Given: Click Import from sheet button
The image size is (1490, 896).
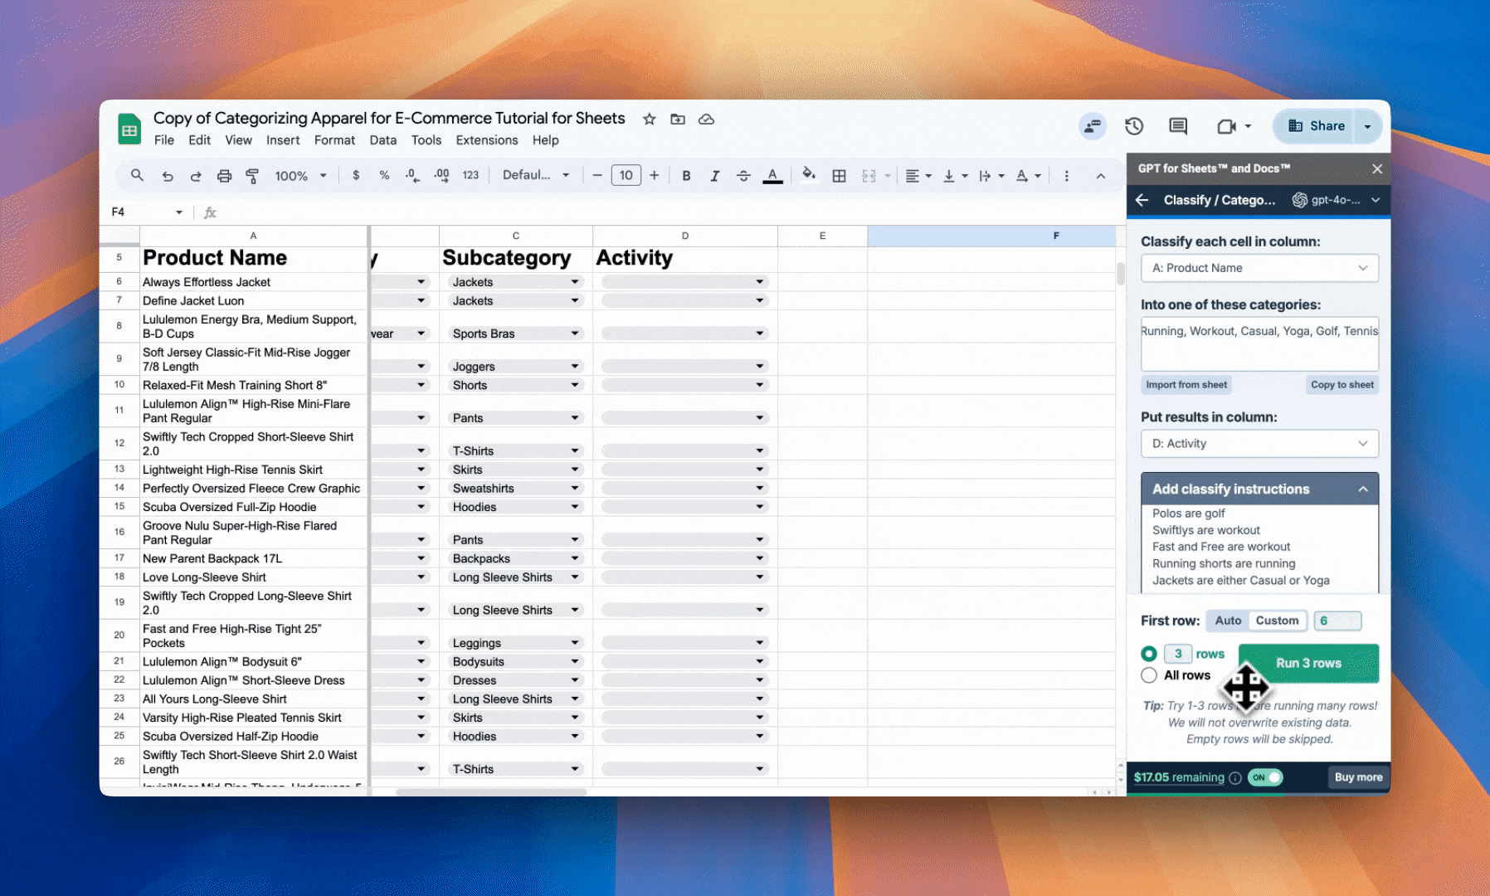Looking at the screenshot, I should click(x=1186, y=385).
